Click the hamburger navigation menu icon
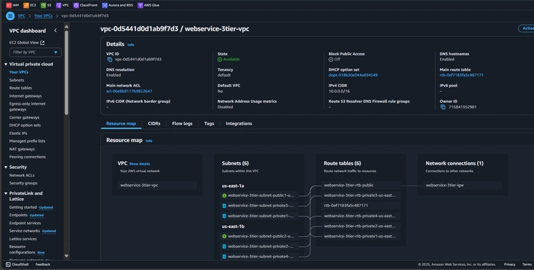The height and width of the screenshot is (270, 534). point(10,15)
